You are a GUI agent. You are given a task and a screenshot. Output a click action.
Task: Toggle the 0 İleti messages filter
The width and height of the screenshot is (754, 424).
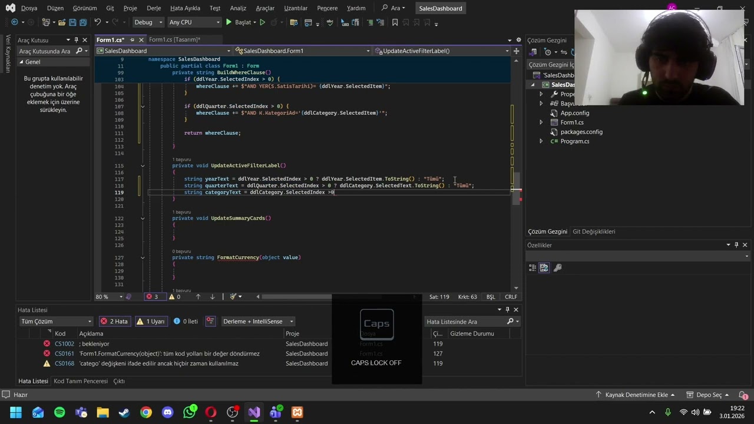[x=186, y=322]
